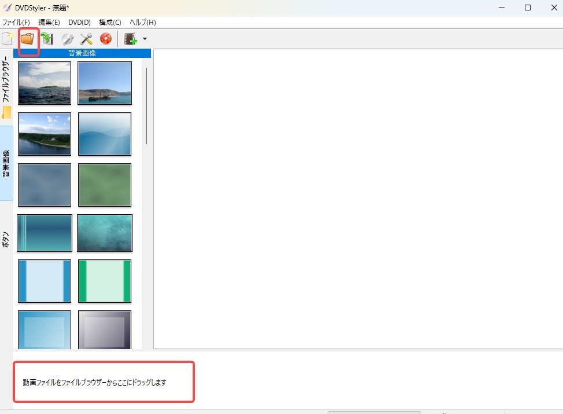Select teal textured background thumbnail
The image size is (563, 414).
[105, 233]
